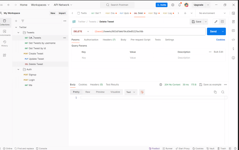The image size is (239, 150).
Task: Click the Send button
Action: coord(213,31)
